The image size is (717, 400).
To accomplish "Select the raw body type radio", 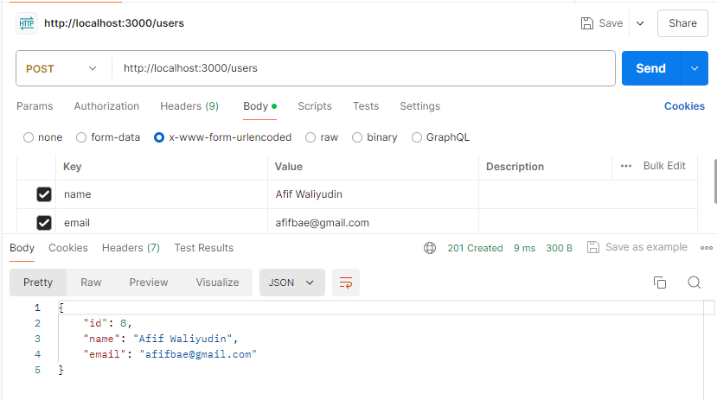I will [x=311, y=137].
